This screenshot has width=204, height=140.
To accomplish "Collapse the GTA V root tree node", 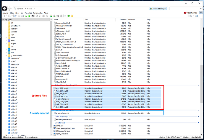I will click(x=3, y=20).
